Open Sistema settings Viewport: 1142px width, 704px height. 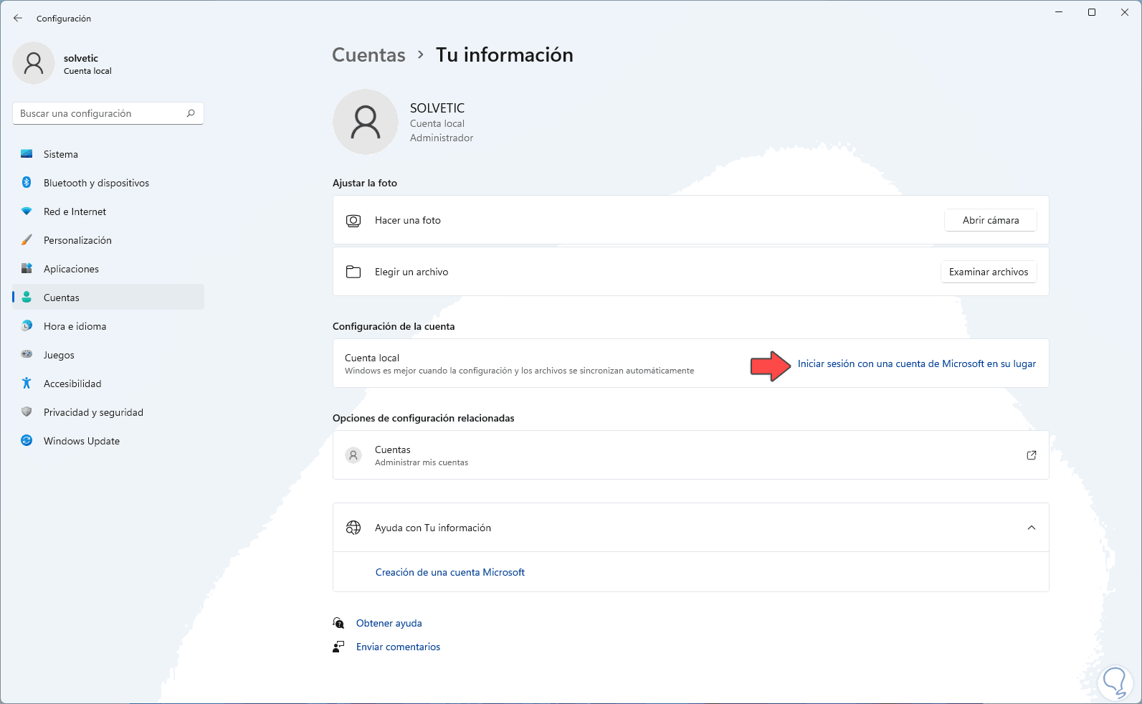(108, 154)
